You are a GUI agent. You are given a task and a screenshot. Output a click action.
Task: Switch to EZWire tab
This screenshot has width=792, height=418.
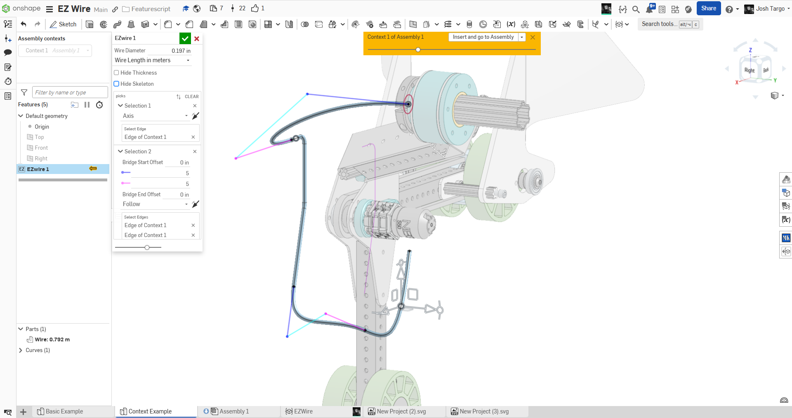coord(321,411)
